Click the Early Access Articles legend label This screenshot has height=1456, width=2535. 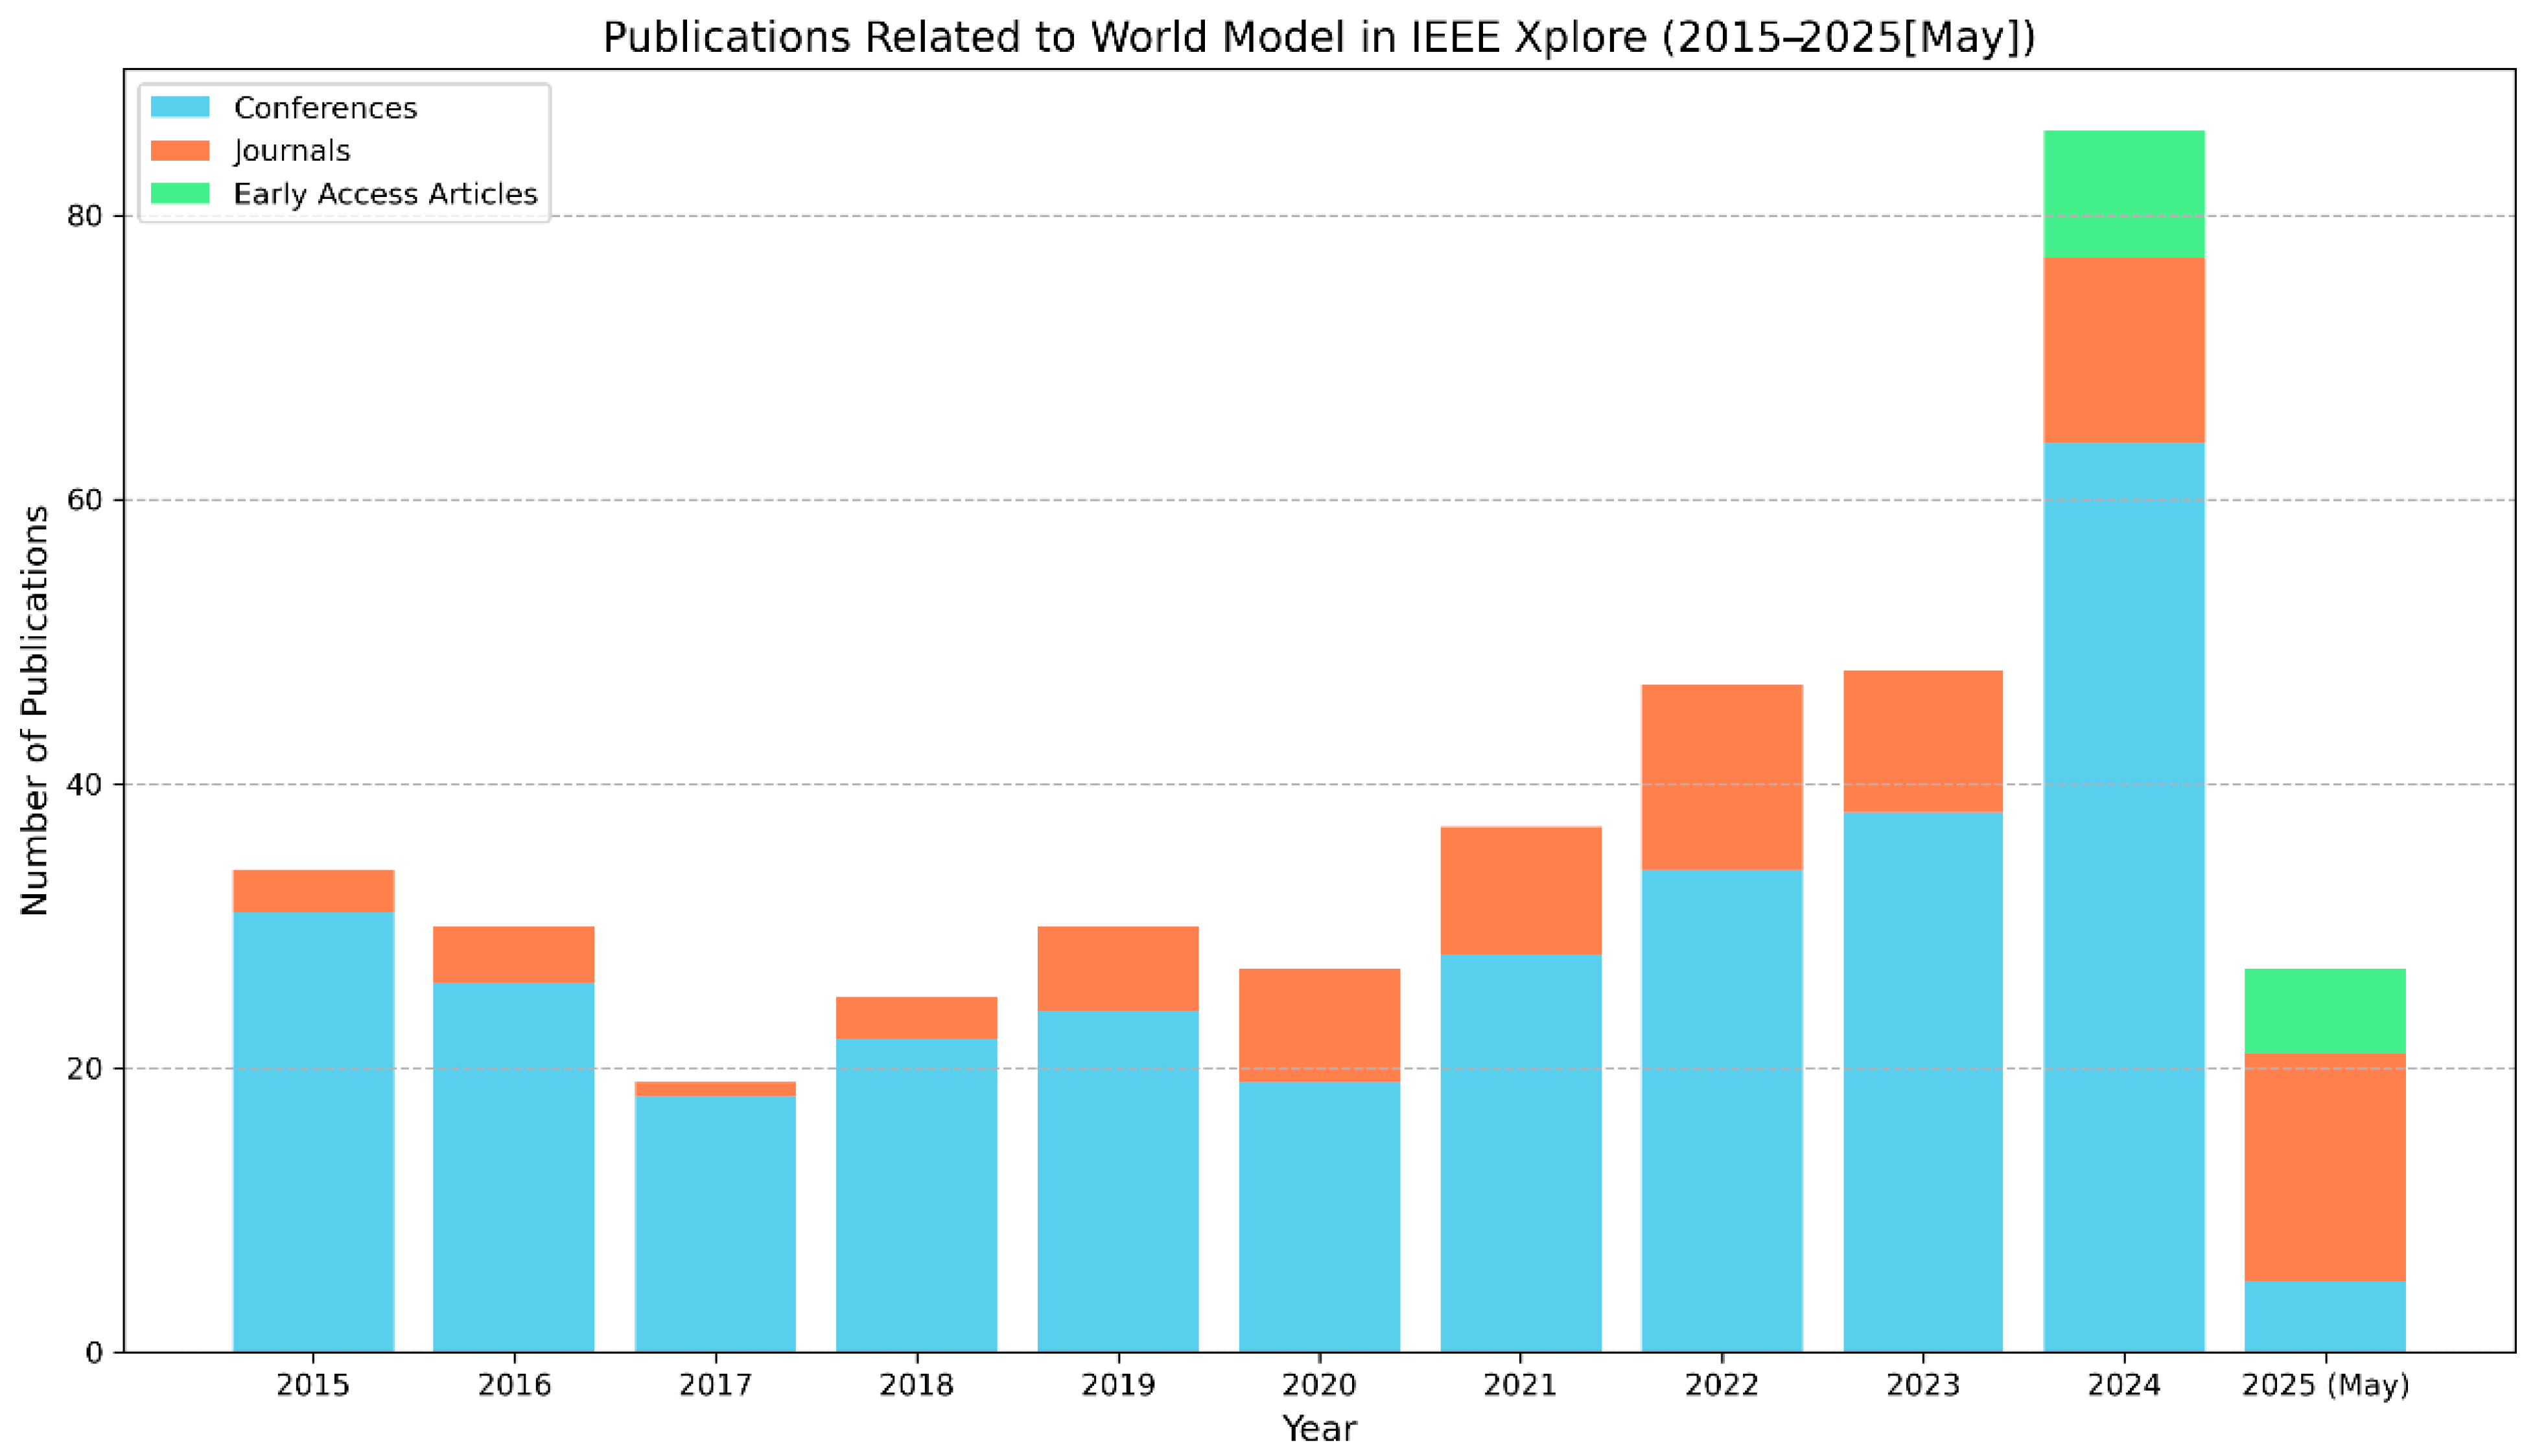pyautogui.click(x=385, y=194)
